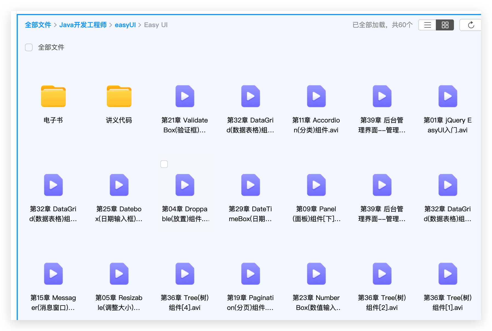Click video icon for 第25章 Datebox

pyautogui.click(x=119, y=185)
